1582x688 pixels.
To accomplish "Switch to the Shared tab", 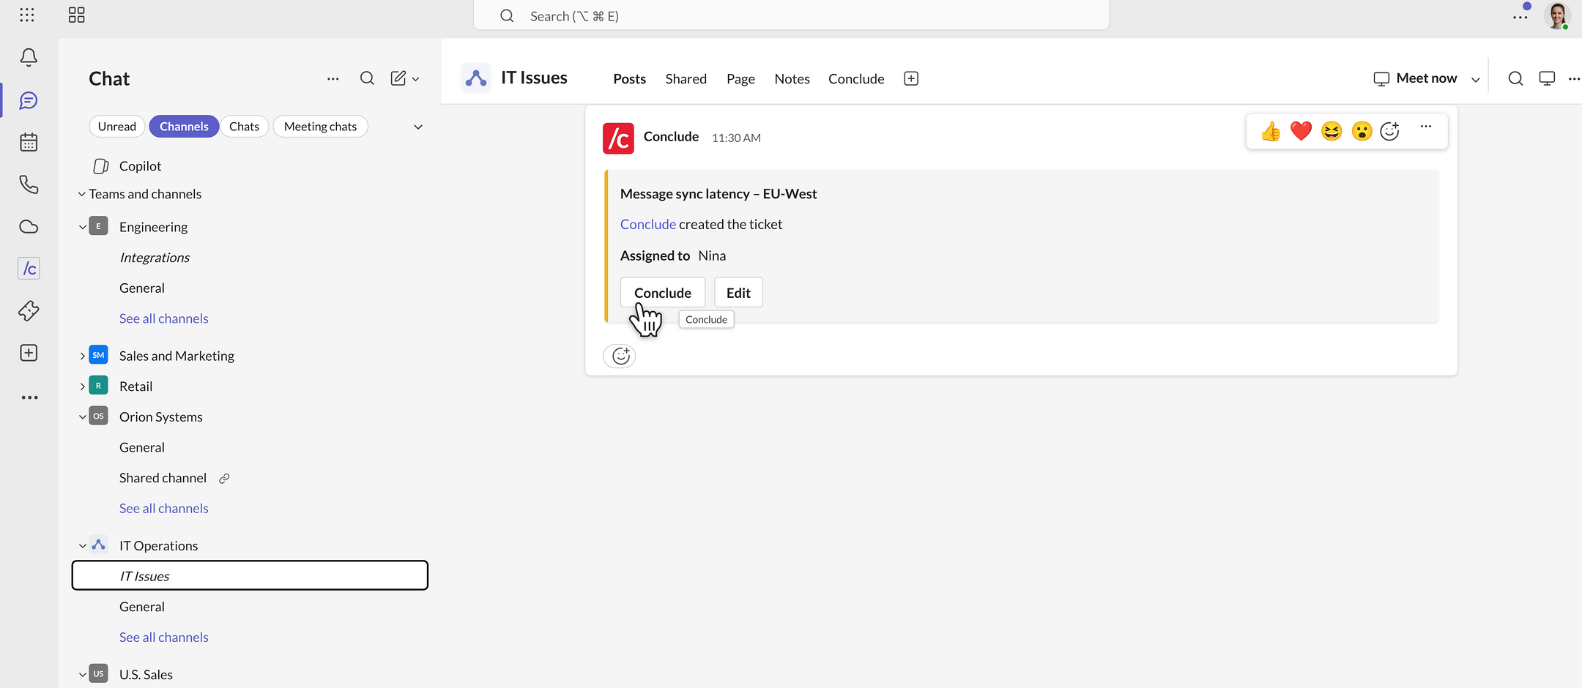I will (x=686, y=78).
